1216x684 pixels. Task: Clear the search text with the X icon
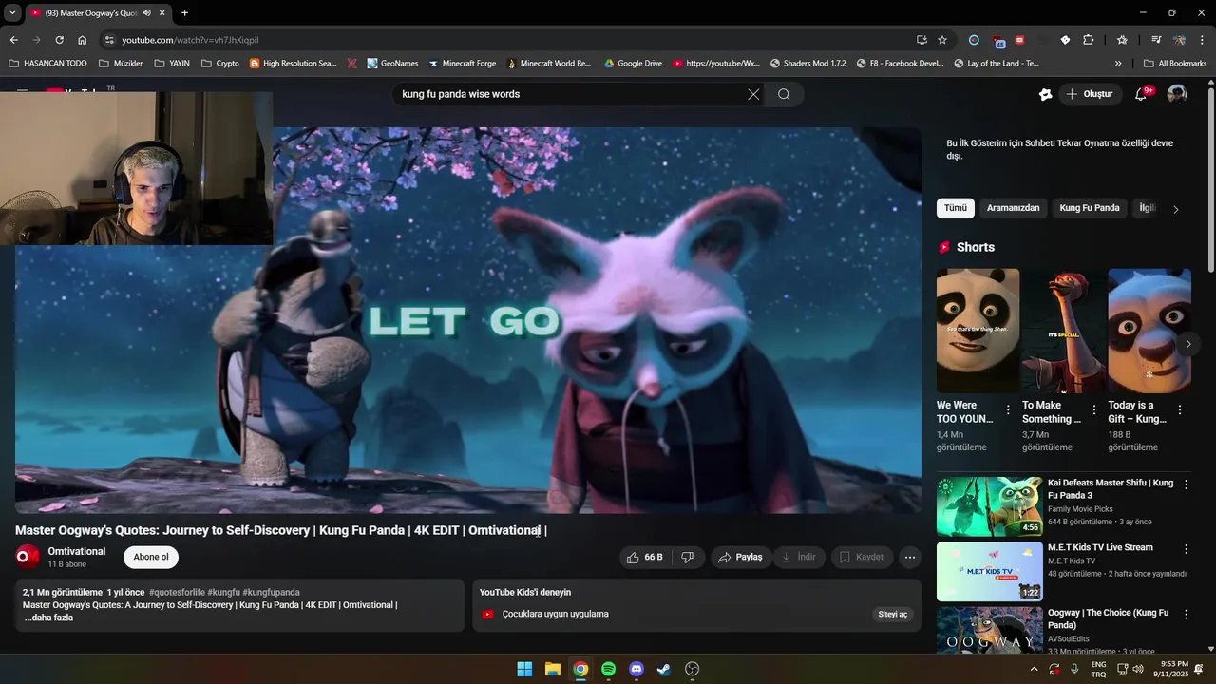(753, 94)
